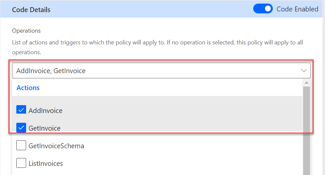325x175 pixels.
Task: Check the GetInvoiceSchema checkbox
Action: click(21, 146)
